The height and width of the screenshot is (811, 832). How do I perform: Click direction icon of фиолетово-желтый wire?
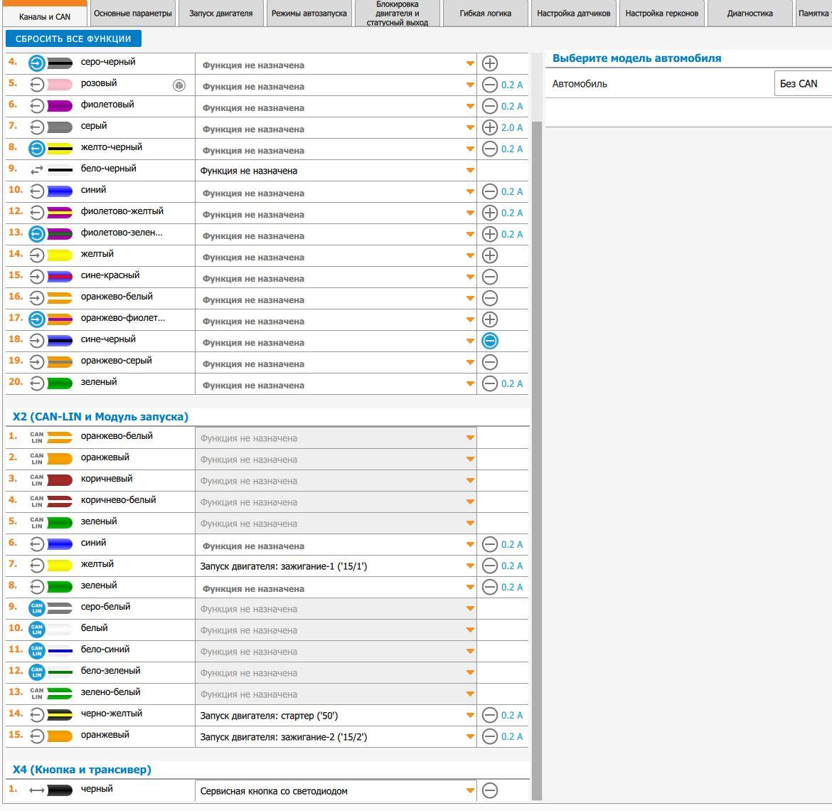pos(36,213)
